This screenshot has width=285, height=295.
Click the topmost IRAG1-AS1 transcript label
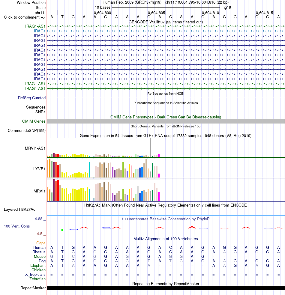pos(35,26)
